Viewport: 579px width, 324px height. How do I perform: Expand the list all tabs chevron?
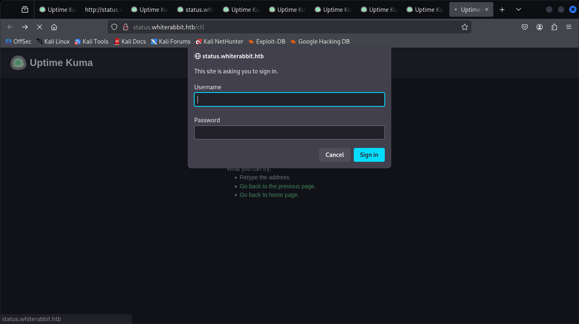(518, 9)
